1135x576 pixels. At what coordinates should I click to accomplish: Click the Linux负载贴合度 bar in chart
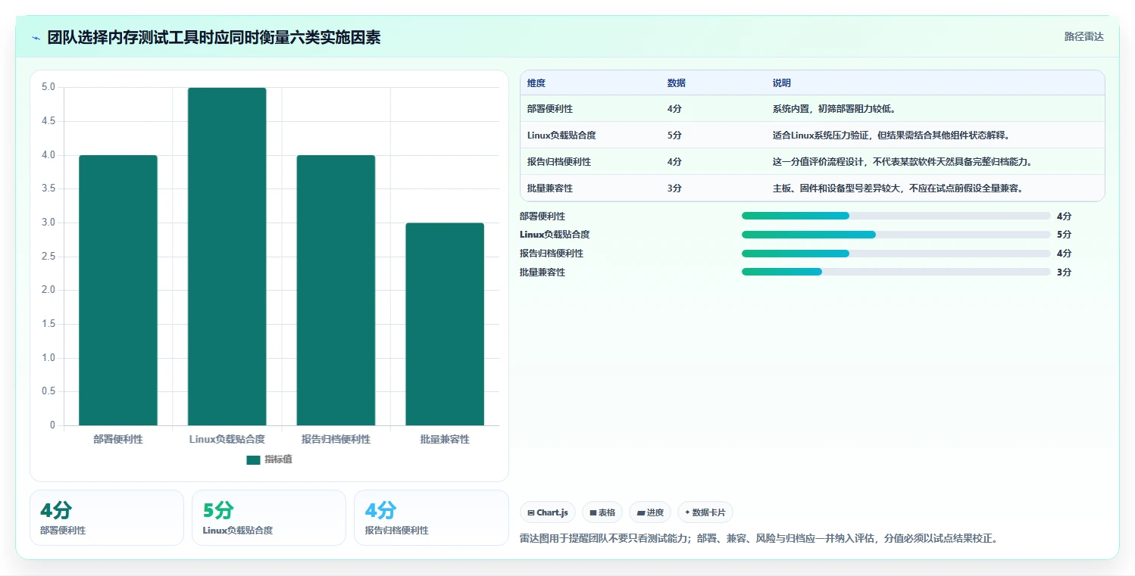227,257
